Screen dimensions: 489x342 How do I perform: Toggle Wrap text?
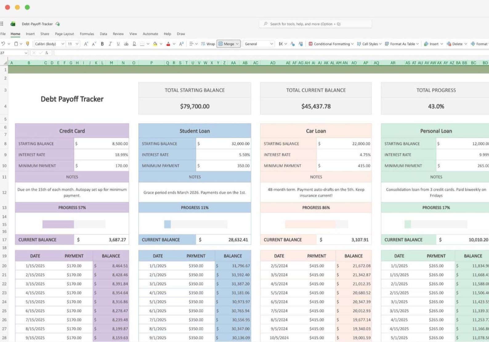(208, 44)
